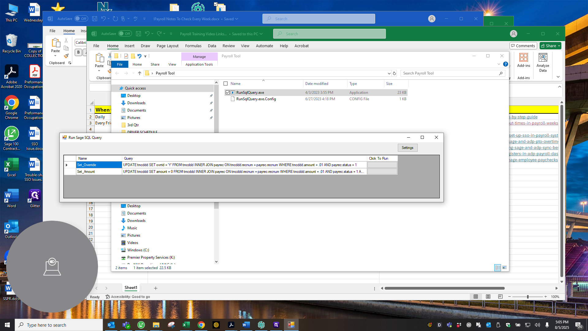Open the Quick access tree item

point(135,88)
